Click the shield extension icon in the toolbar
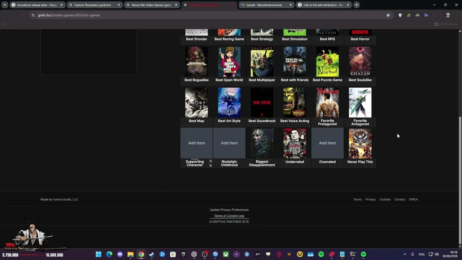Viewport: 462px width, 260px height. coord(400,15)
